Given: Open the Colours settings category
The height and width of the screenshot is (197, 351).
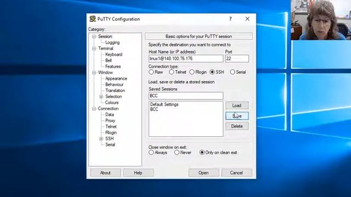Looking at the screenshot, I should [x=112, y=103].
